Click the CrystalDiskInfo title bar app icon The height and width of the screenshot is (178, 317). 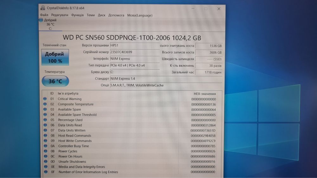pos(43,8)
